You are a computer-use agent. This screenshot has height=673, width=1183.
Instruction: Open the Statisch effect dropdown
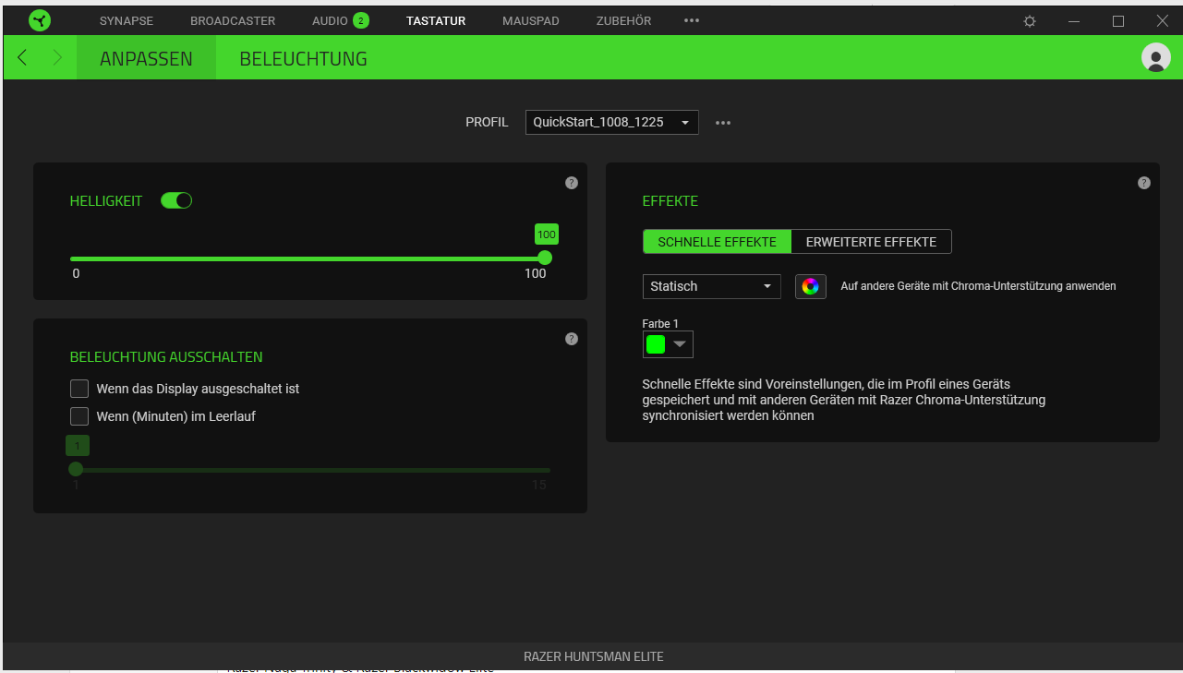pyautogui.click(x=711, y=286)
